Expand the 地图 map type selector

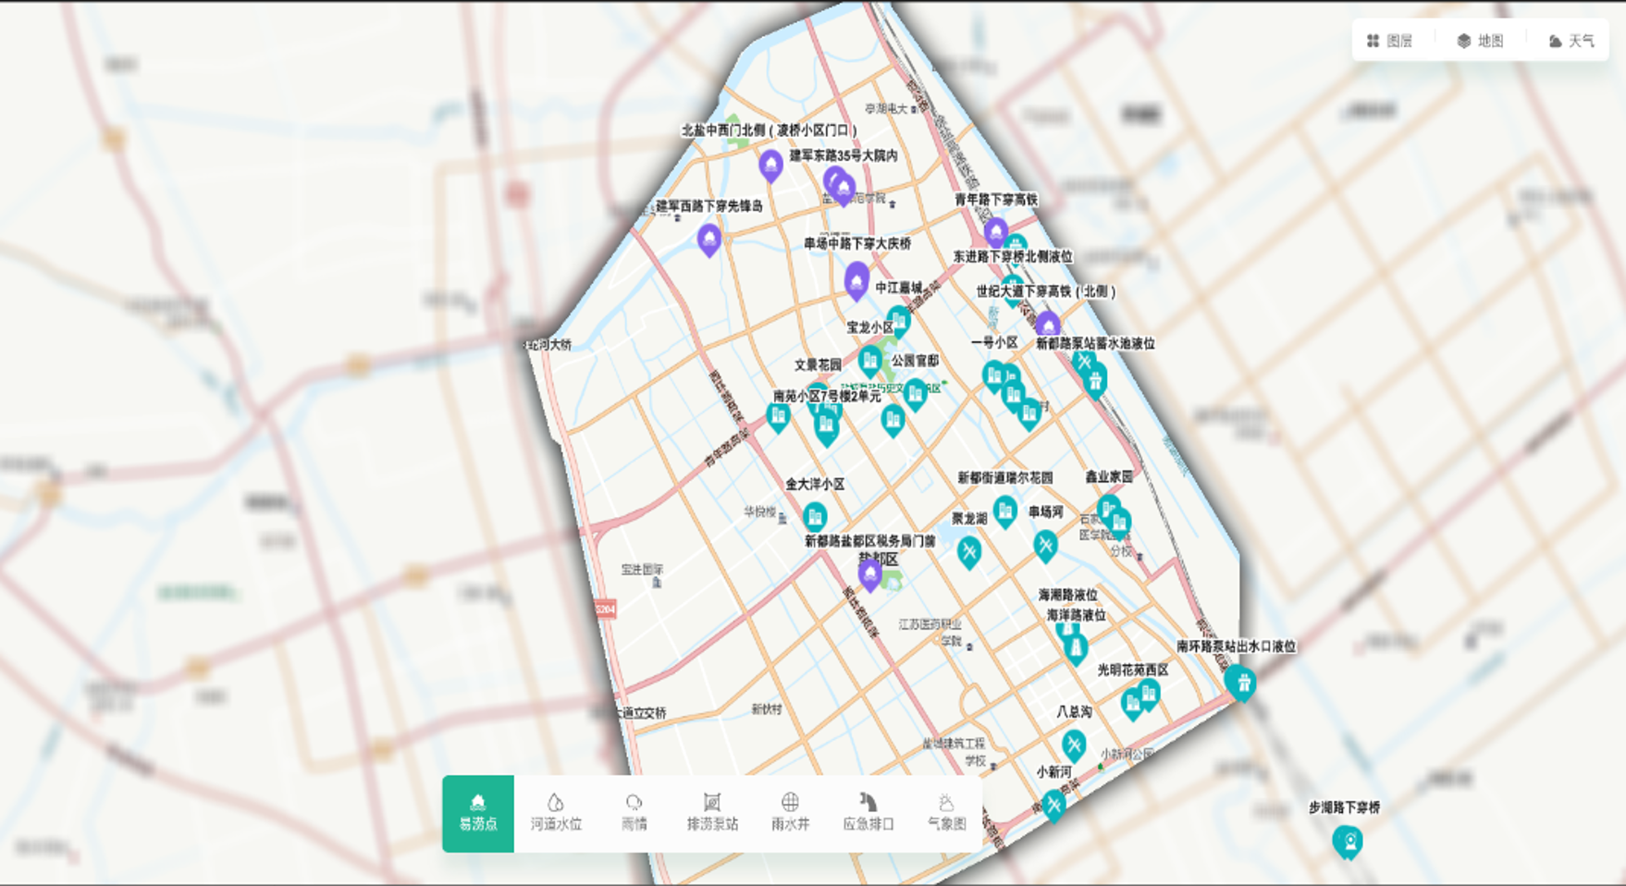click(x=1481, y=41)
